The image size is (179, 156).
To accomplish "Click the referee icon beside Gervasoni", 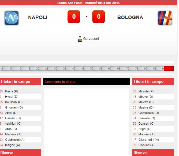I will click(x=80, y=39).
